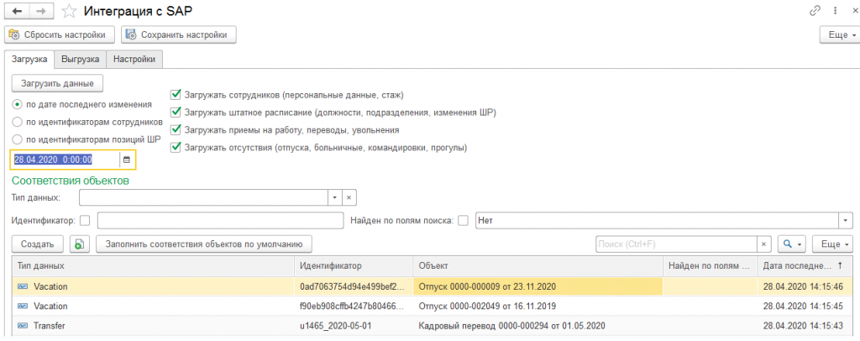Expand the Тип данных dropdown list

point(334,197)
